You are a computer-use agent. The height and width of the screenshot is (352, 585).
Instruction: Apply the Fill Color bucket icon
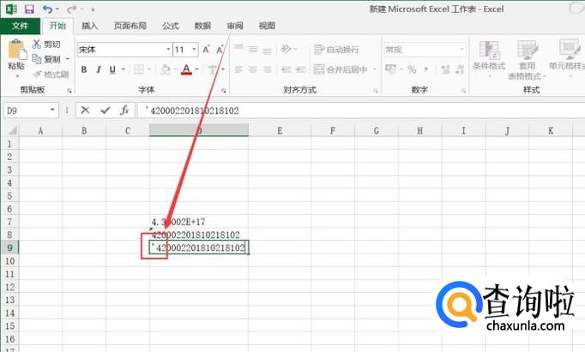[166, 69]
